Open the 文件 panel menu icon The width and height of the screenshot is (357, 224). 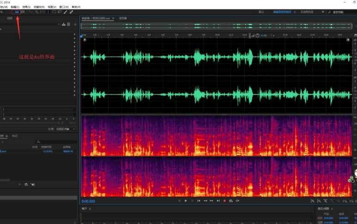[x=6, y=136]
